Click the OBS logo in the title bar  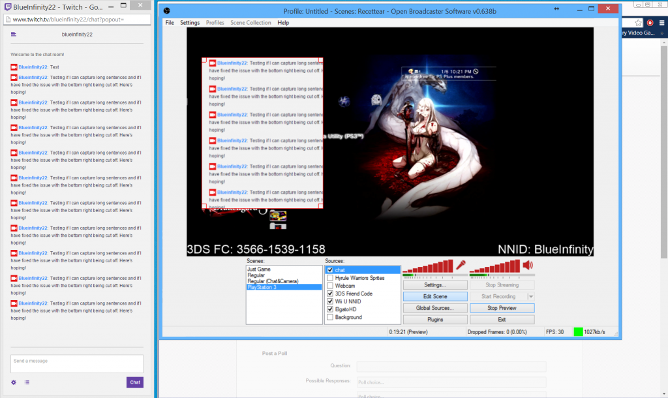point(167,10)
